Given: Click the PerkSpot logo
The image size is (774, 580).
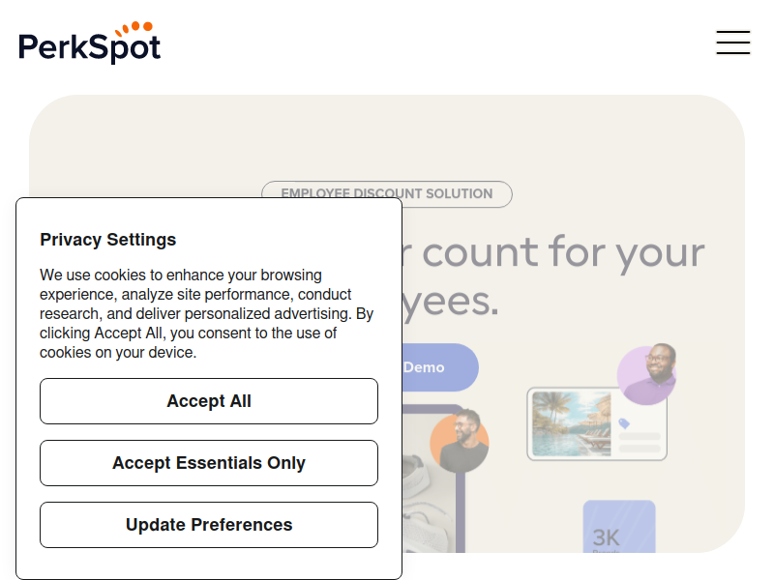Looking at the screenshot, I should (89, 43).
